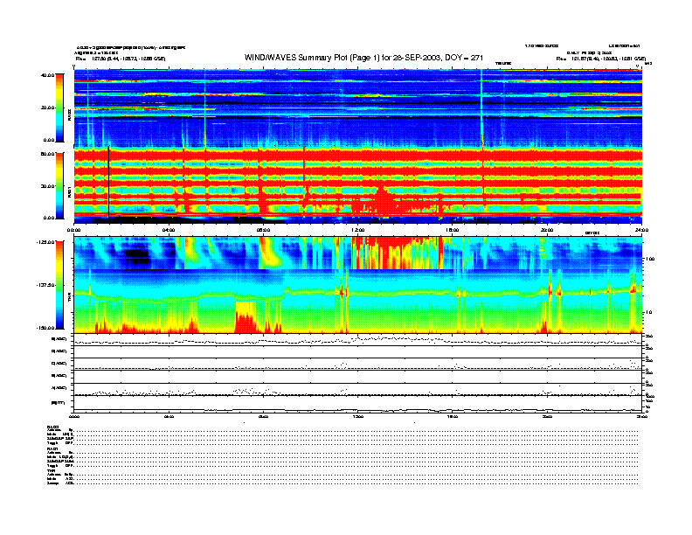Click the 00:00 start time axis label
Screen dimensions: 692x535
pyautogui.click(x=75, y=231)
